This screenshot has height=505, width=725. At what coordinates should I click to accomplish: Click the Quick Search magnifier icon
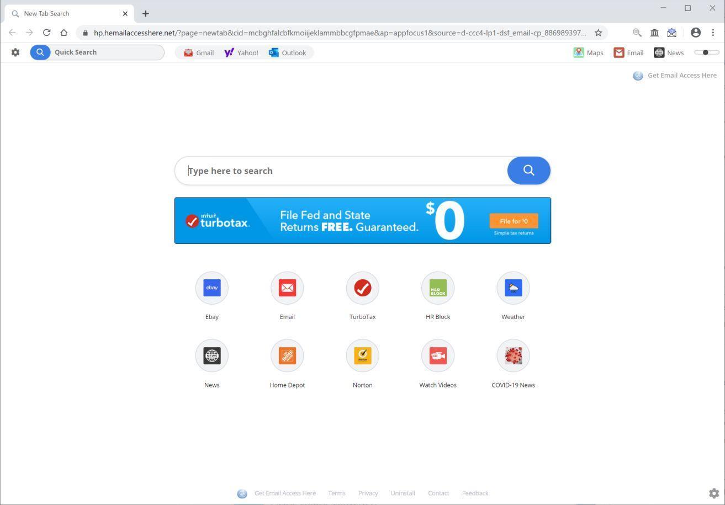point(40,52)
